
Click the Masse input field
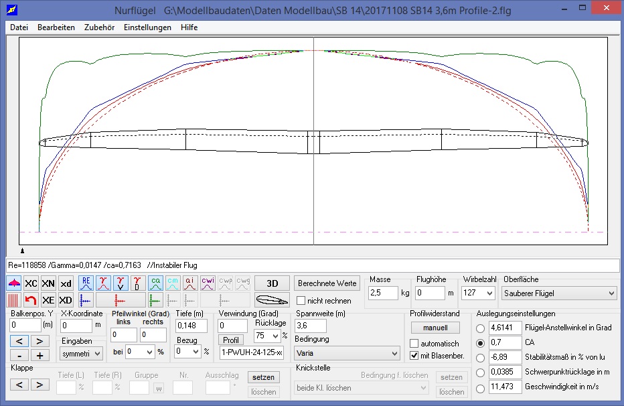tap(383, 293)
